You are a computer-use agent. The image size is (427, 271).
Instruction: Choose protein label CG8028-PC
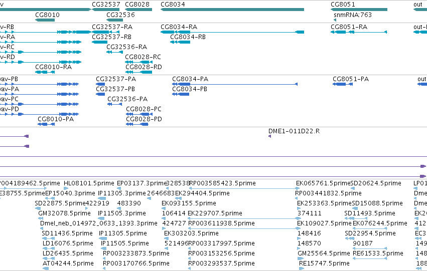tap(144, 109)
